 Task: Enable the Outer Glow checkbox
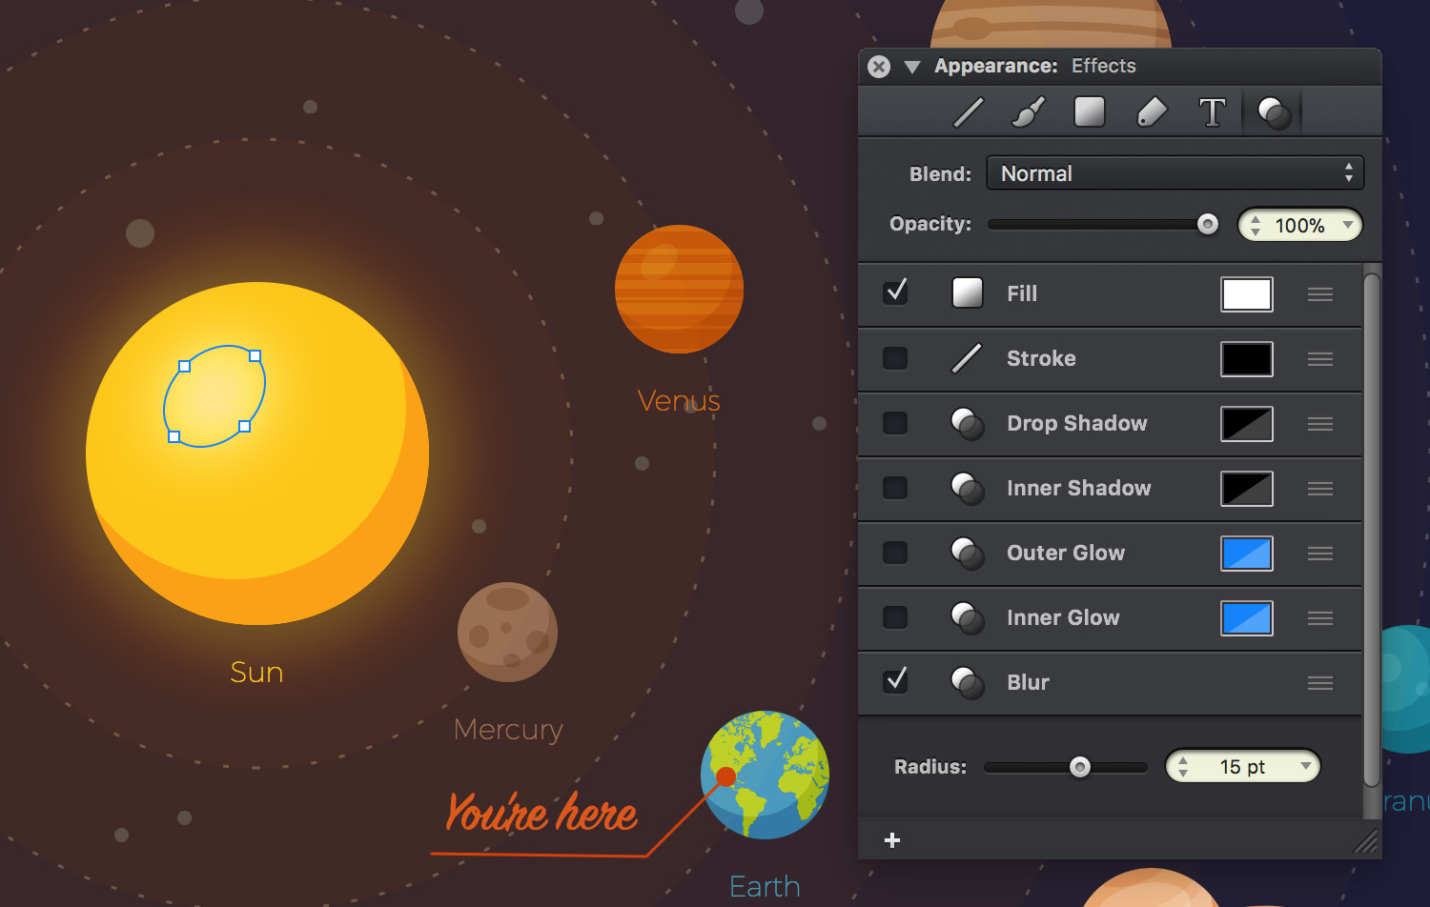click(895, 553)
